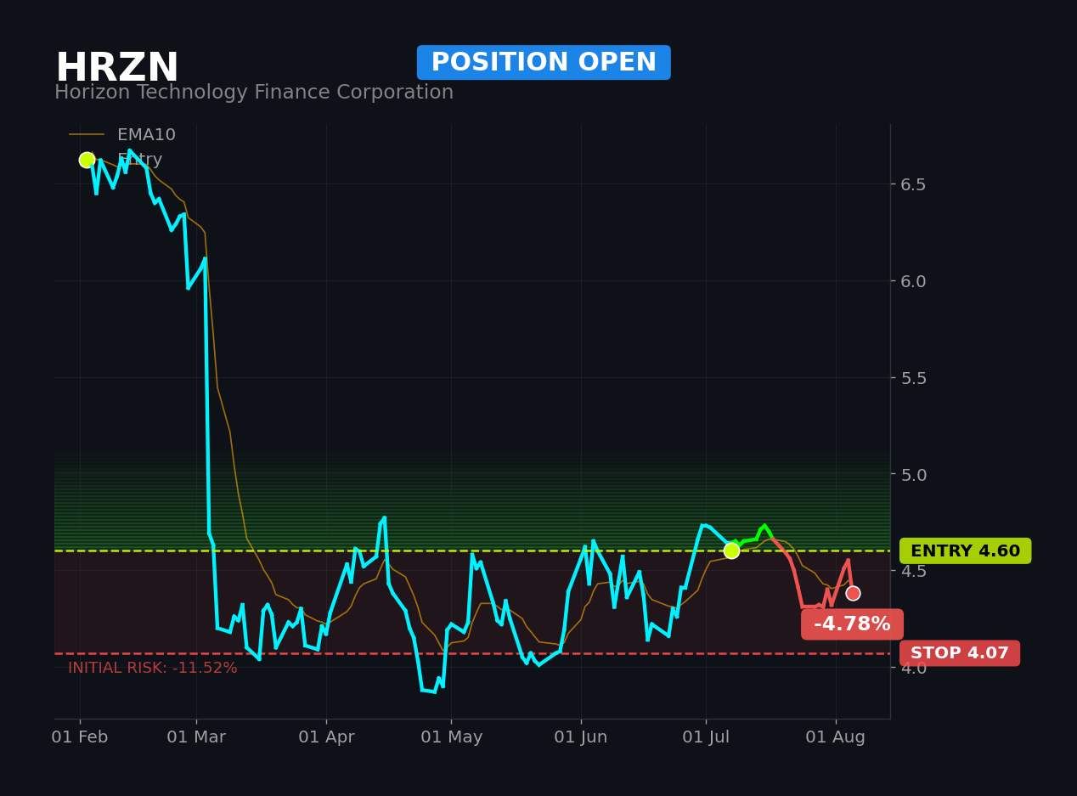Click the 5.5 price axis label
1077x796 pixels.
pos(913,378)
